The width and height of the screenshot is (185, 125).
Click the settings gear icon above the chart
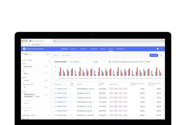click(161, 55)
